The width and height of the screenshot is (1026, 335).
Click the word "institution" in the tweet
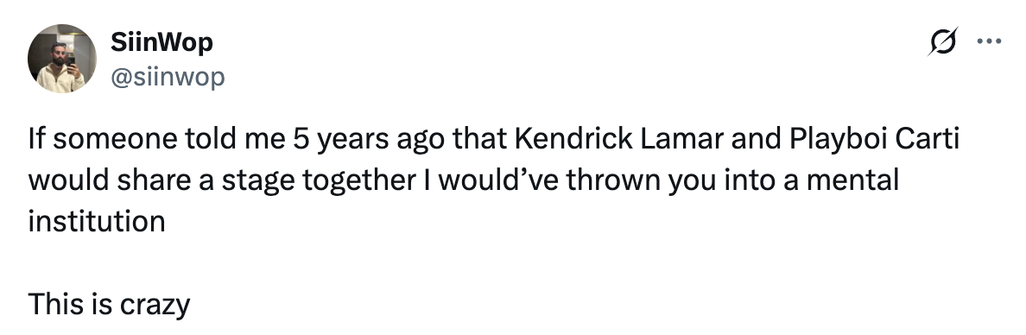coord(96,221)
